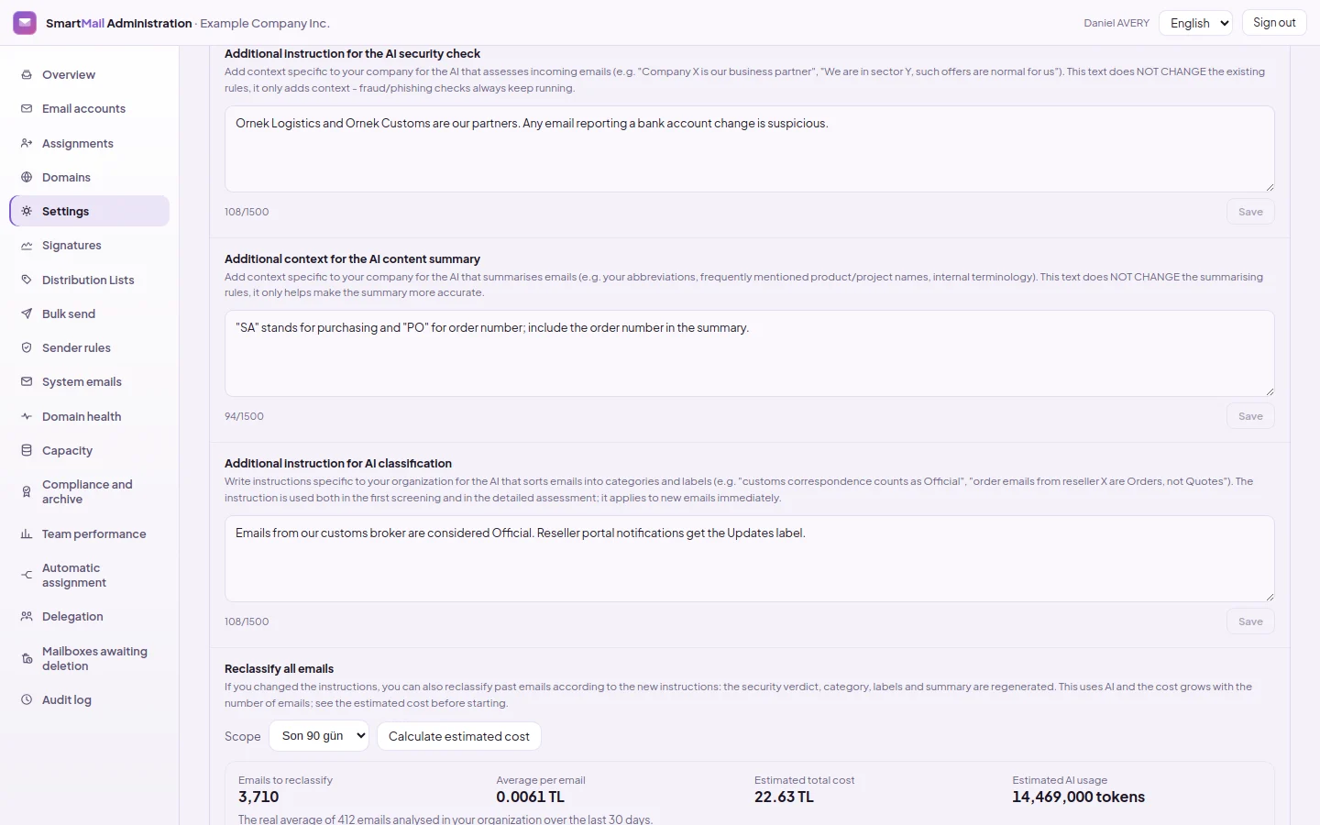Expand the Scope 'Son 90 gün' selector
The image size is (1320, 825).
point(319,736)
